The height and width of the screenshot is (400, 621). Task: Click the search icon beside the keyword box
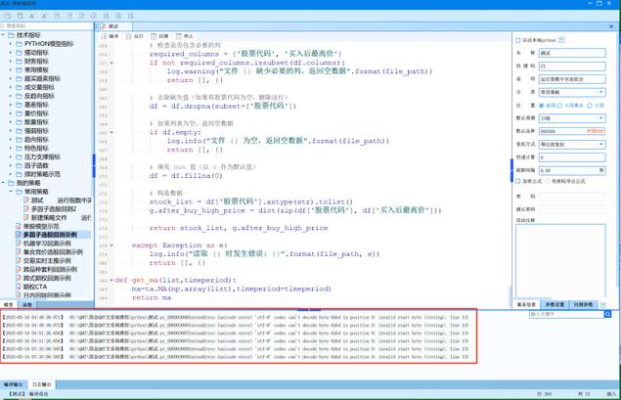(607, 314)
